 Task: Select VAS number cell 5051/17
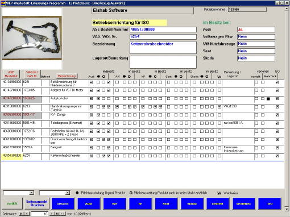(32, 116)
